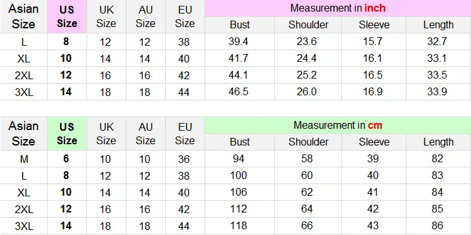Click the 86 length value
Screen dimensions: 471x235
[x=437, y=226]
